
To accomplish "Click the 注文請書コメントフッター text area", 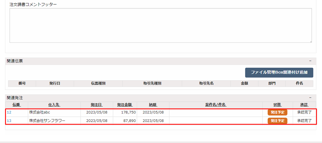I will pos(161,26).
